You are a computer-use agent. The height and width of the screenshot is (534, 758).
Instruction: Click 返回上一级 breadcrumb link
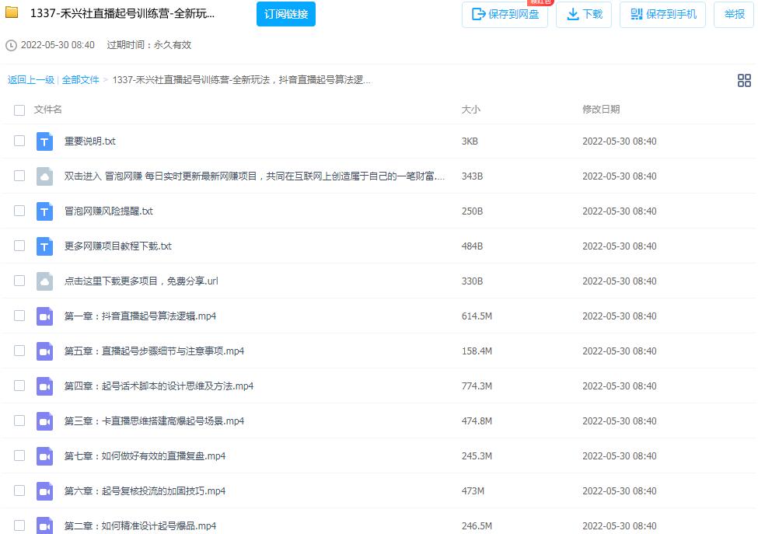(31, 80)
